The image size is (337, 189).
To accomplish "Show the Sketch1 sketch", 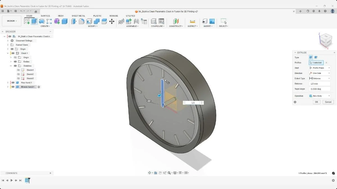I will pos(18,70).
